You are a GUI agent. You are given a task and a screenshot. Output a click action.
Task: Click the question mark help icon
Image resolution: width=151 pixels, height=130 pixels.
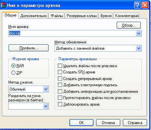click(x=137, y=5)
